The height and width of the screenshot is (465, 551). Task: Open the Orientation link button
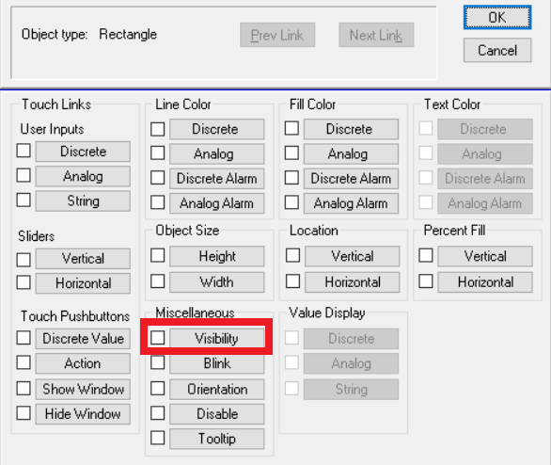click(217, 390)
